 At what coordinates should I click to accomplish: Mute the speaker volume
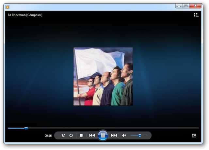[124, 136]
